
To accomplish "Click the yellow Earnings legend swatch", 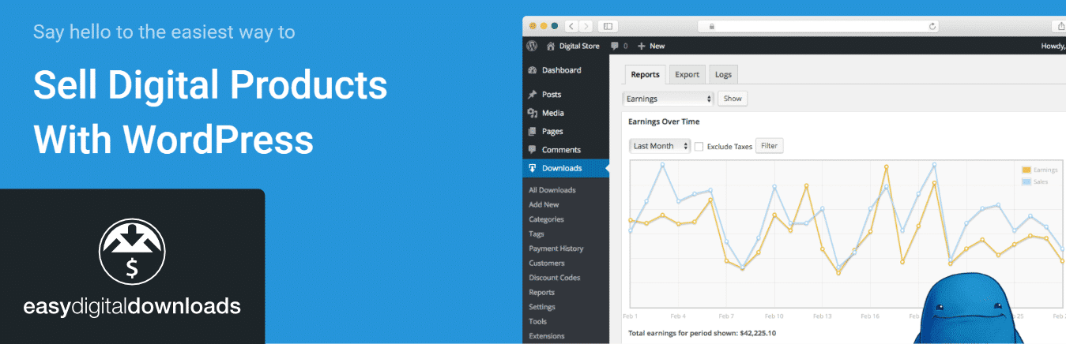I will (x=1026, y=170).
